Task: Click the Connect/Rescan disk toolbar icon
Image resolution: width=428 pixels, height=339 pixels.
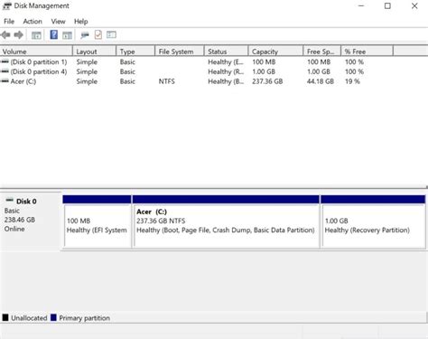Action: coord(85,35)
